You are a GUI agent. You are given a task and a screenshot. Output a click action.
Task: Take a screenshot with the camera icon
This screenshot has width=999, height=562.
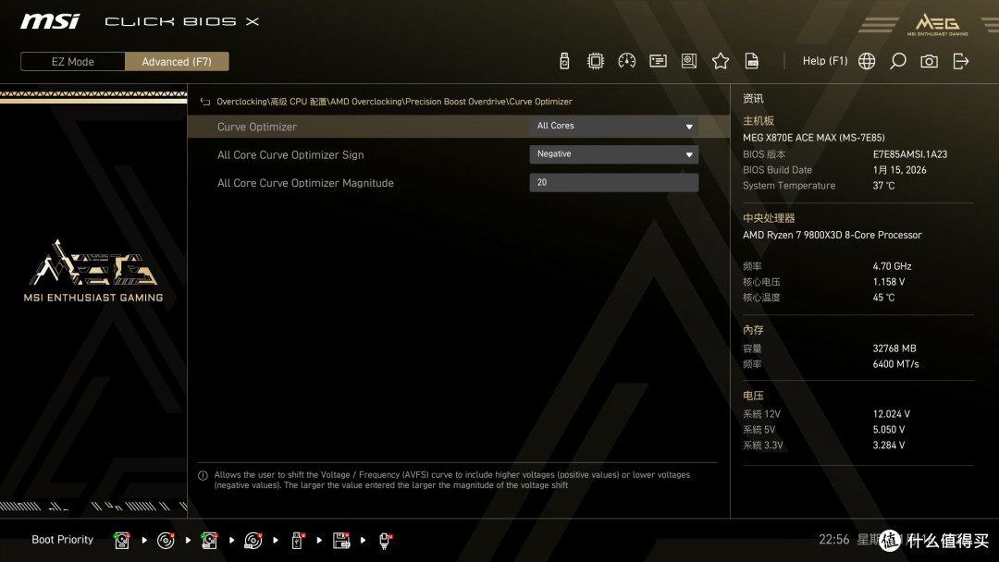[x=929, y=61]
